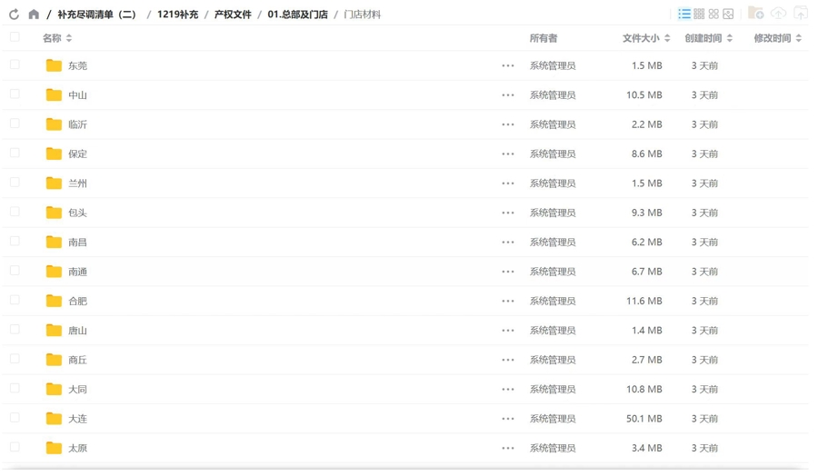Image resolution: width=818 pixels, height=476 pixels.
Task: Navigate to 1219补充 in breadcrumb
Action: (x=177, y=15)
